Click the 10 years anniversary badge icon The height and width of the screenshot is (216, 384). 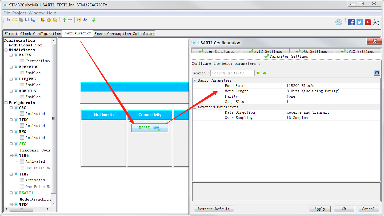pos(339,22)
